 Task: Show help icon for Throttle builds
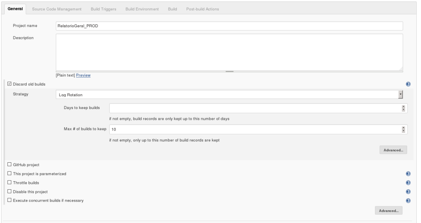click(x=408, y=183)
